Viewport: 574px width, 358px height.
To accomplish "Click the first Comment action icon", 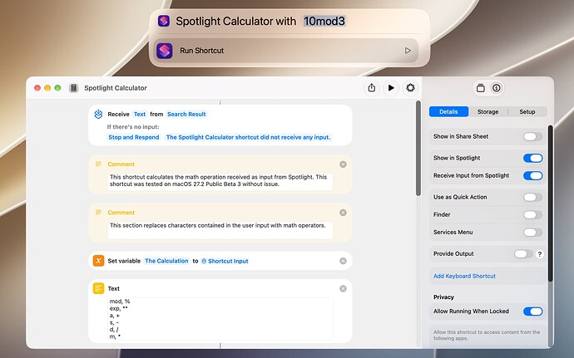I will tap(98, 164).
